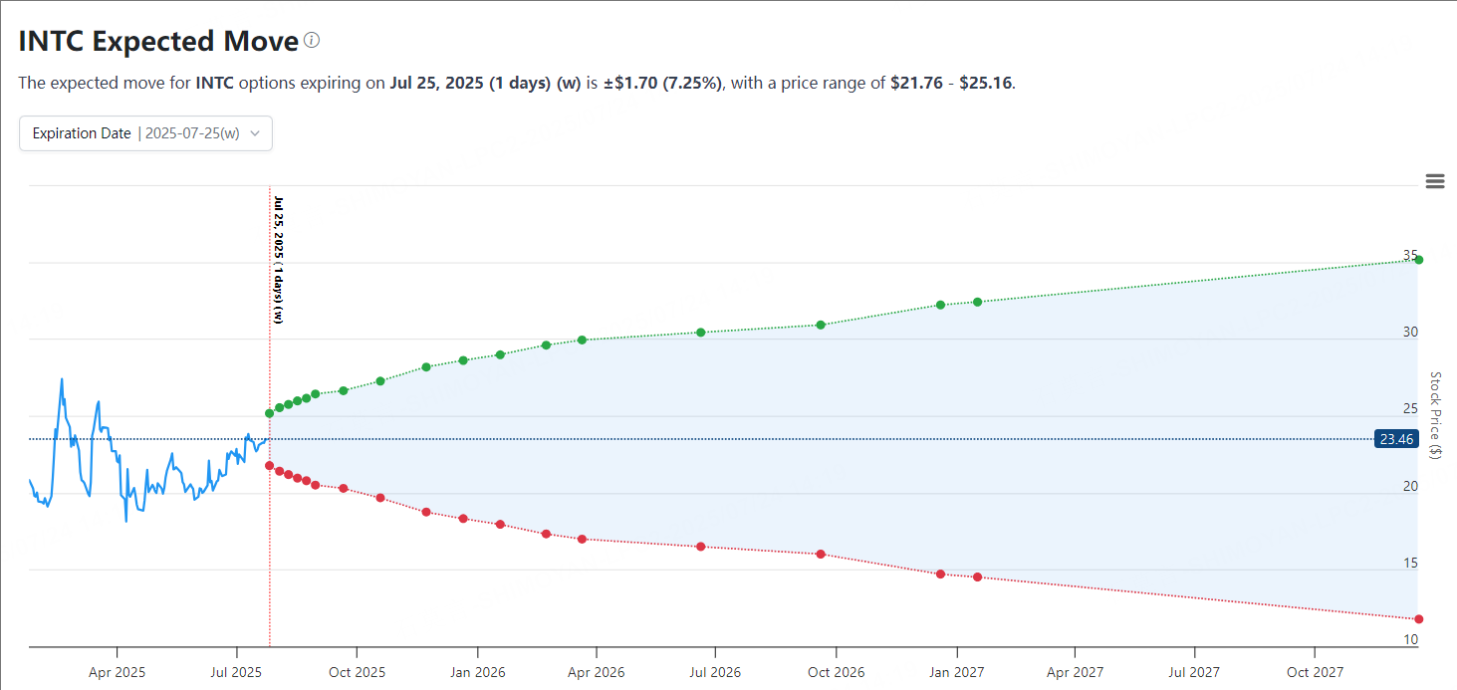Click the green data point near Oct 2026
This screenshot has height=690, width=1457.
click(821, 325)
